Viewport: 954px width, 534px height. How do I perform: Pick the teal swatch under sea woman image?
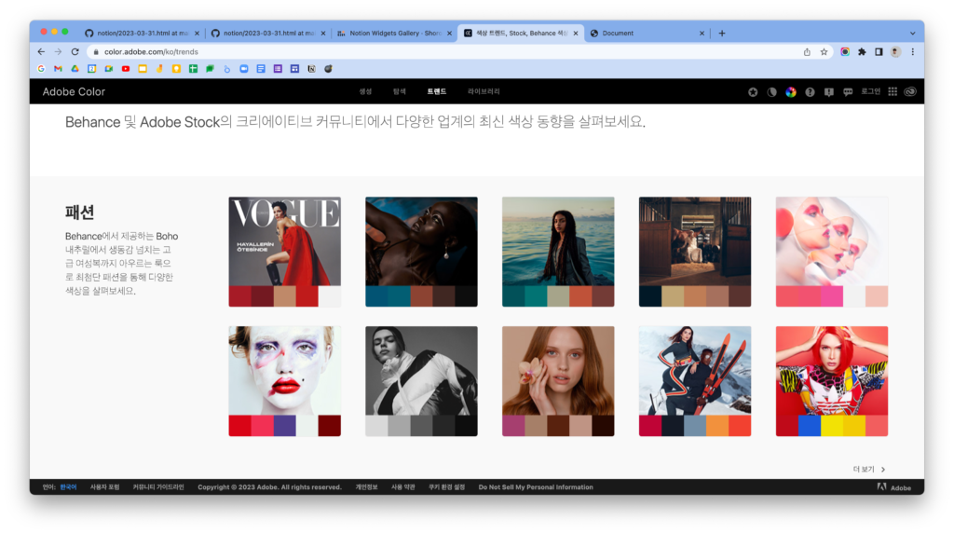pos(536,296)
